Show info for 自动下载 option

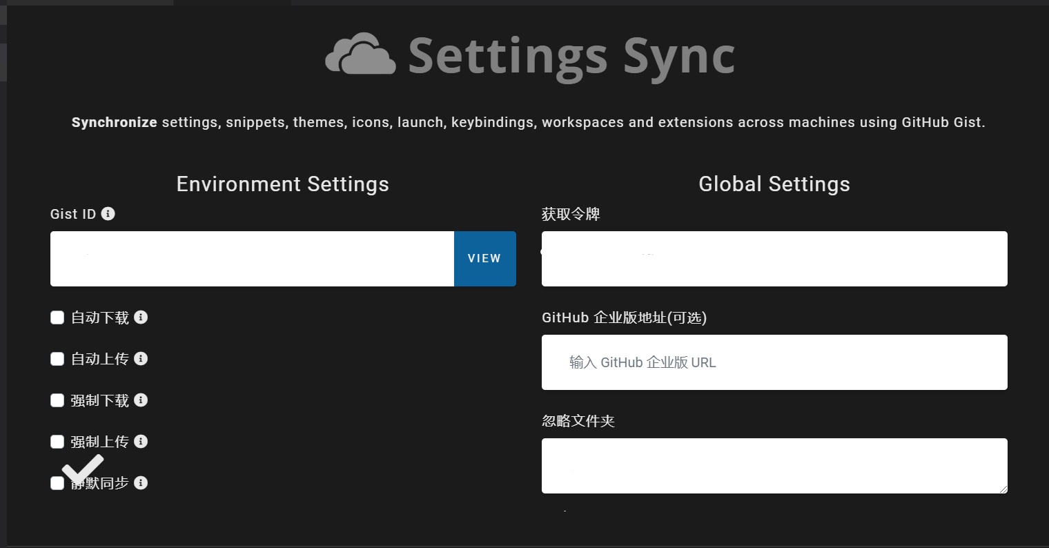pos(141,317)
